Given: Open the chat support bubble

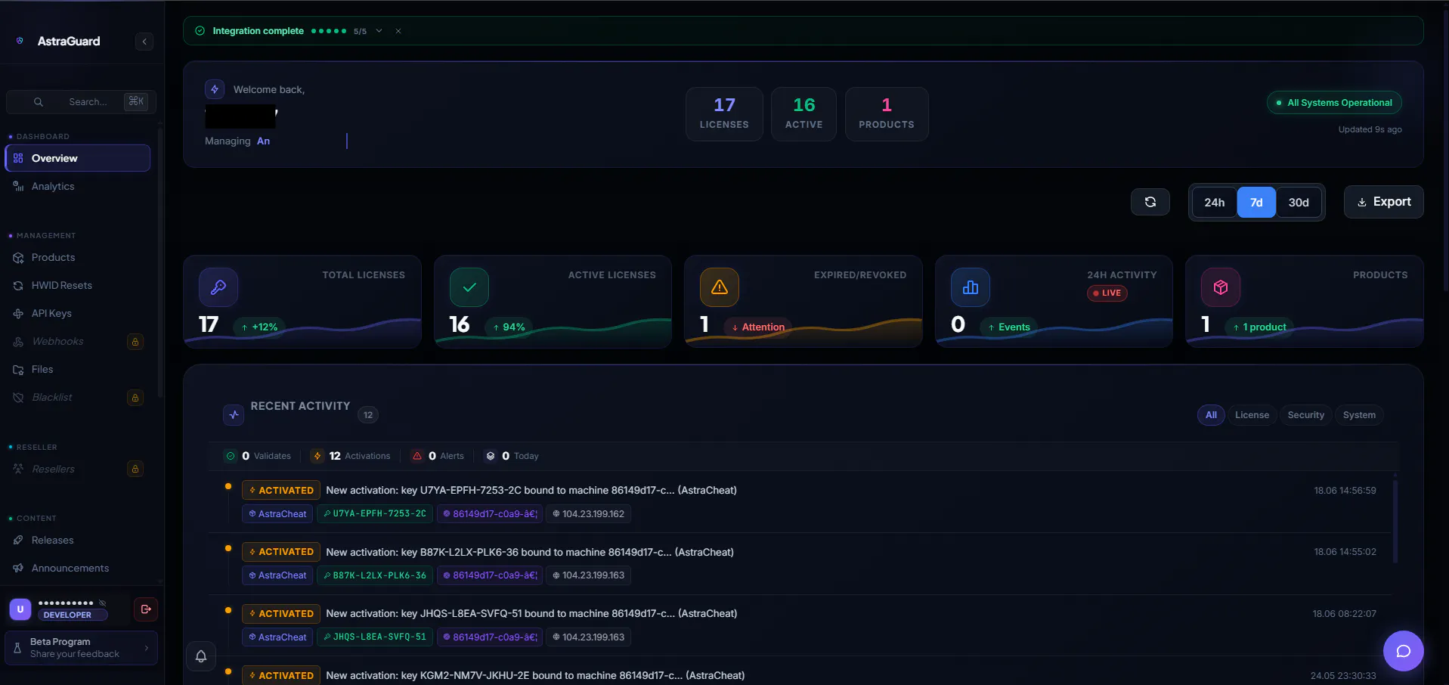Looking at the screenshot, I should [1403, 651].
